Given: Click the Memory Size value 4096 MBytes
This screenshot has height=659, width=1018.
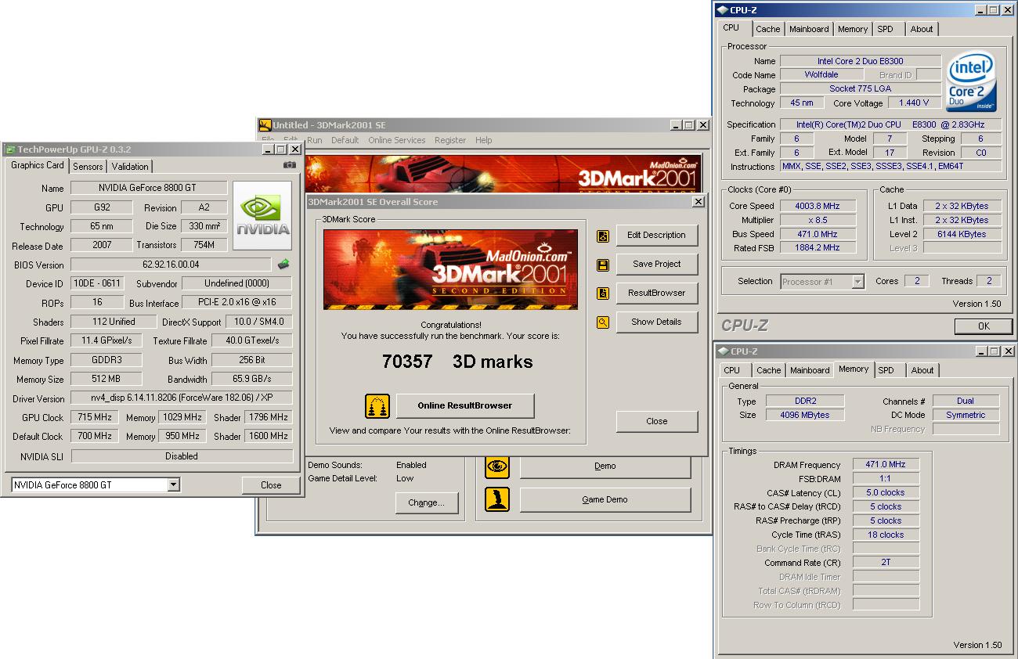Looking at the screenshot, I should pos(805,415).
